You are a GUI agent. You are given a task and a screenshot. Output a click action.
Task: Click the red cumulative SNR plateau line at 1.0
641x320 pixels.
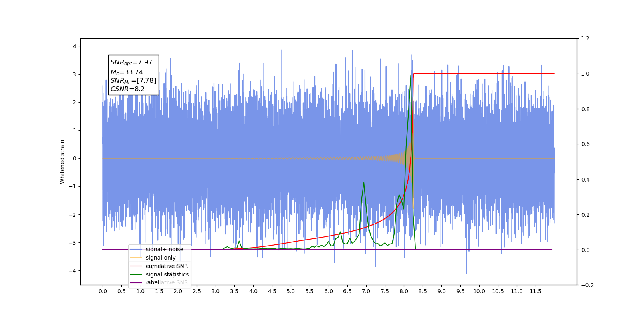(484, 74)
